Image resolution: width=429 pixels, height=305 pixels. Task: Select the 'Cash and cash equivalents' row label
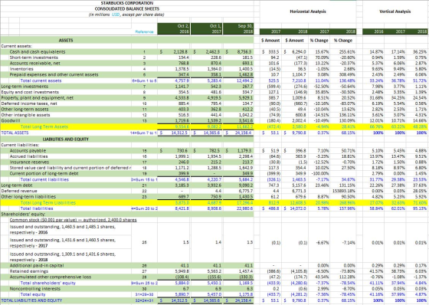[x=38, y=52]
